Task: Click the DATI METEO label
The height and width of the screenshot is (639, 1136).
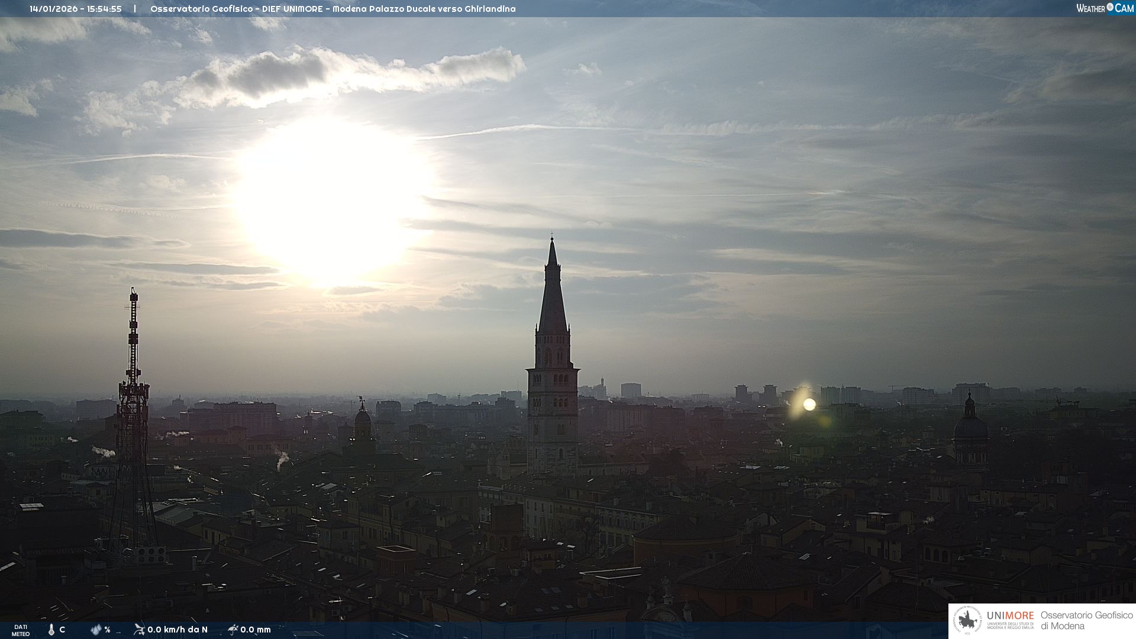Action: 21,630
